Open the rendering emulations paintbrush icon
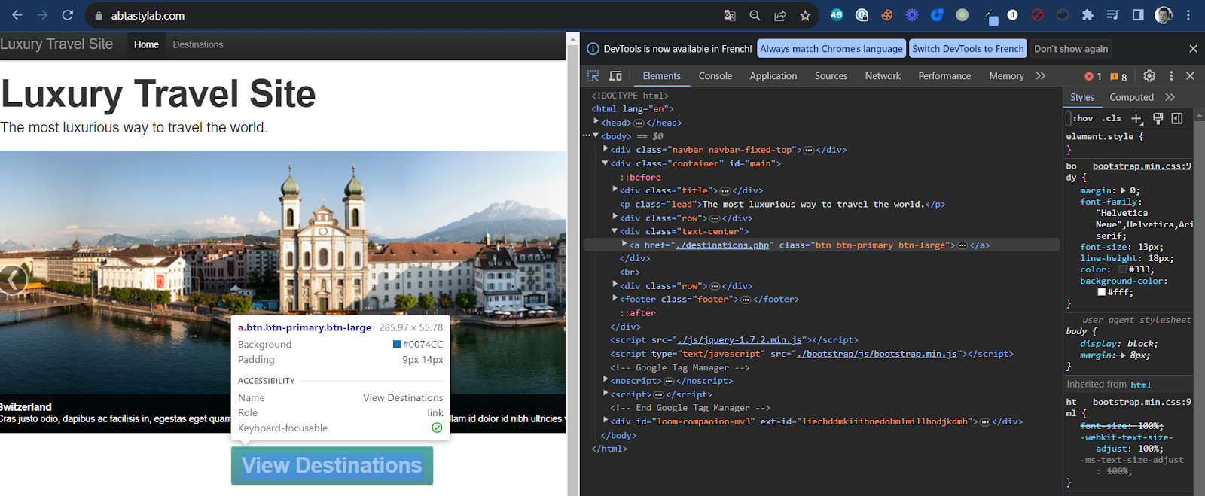The width and height of the screenshot is (1205, 496). [1158, 118]
